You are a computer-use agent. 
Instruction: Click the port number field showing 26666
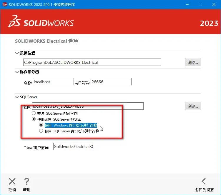click(111, 82)
